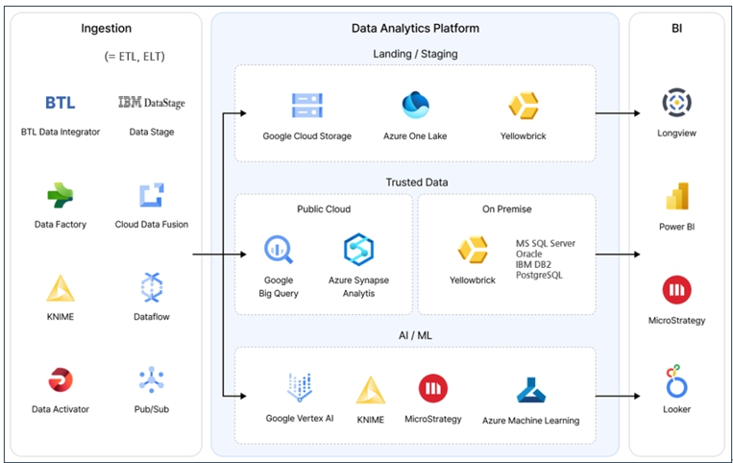Click the "(= ETL, ELT)" text
The height and width of the screenshot is (463, 733).
tap(134, 57)
